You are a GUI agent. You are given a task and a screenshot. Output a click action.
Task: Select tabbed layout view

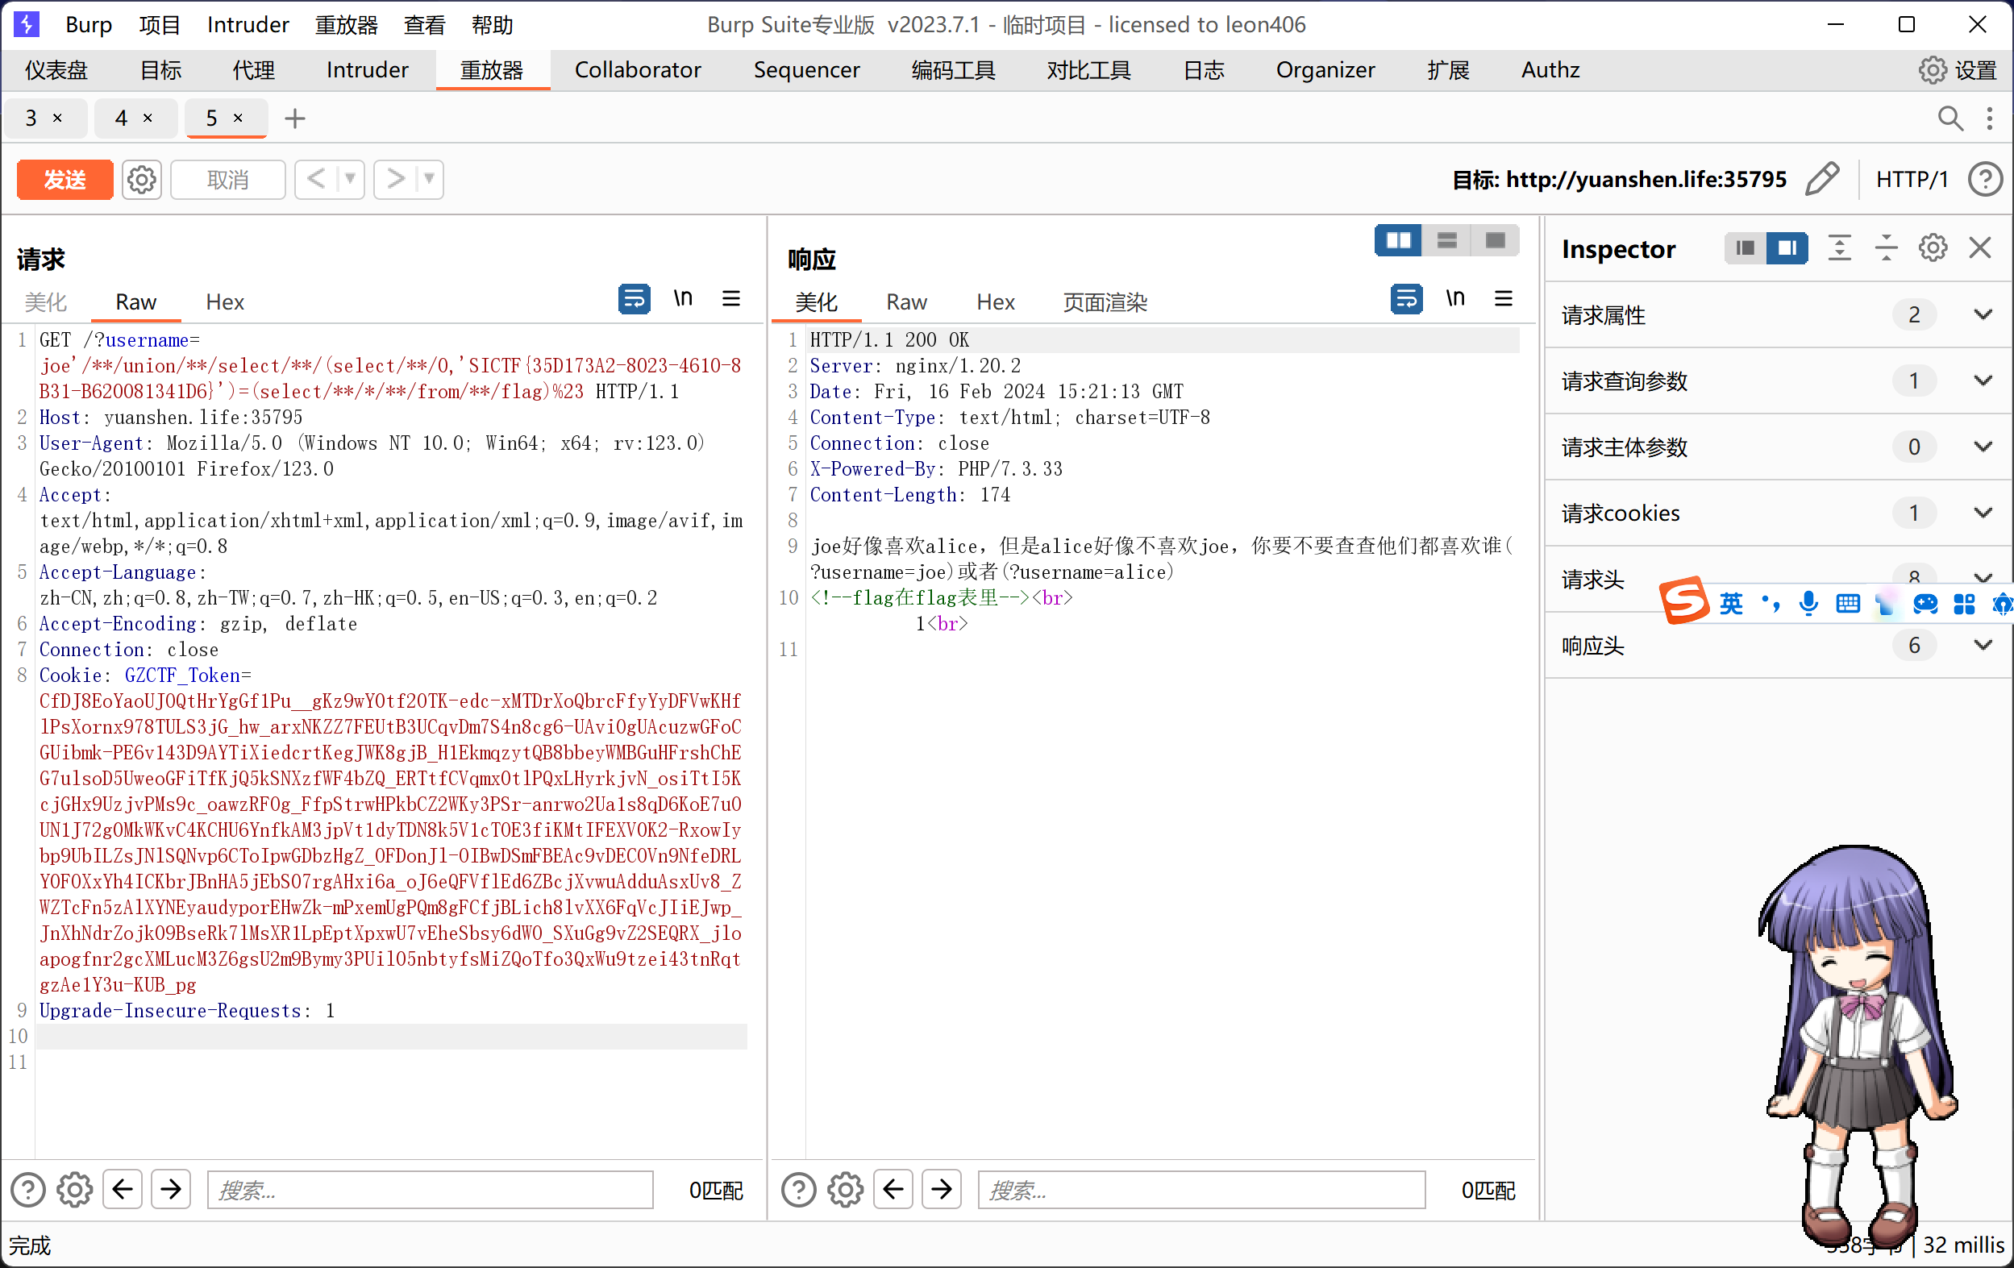(1495, 241)
